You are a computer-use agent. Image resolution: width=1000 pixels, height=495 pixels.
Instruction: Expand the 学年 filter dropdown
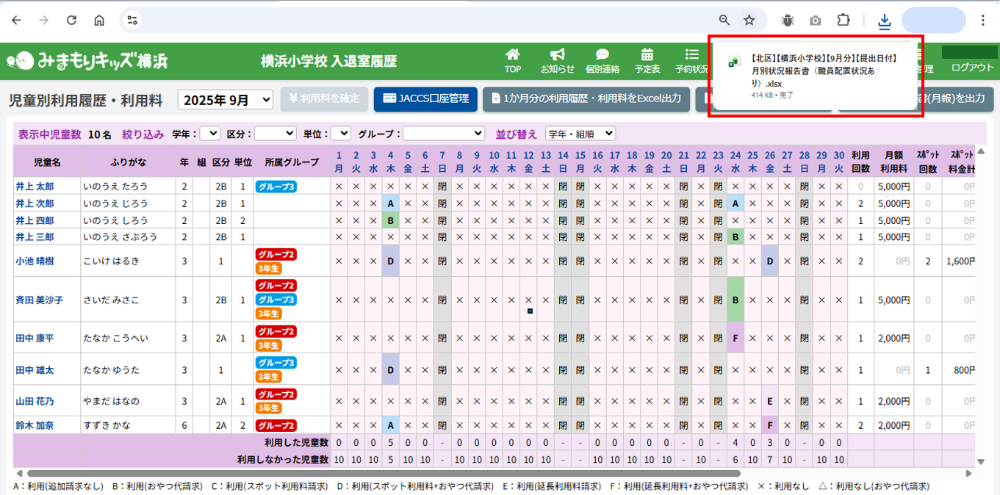pos(209,134)
